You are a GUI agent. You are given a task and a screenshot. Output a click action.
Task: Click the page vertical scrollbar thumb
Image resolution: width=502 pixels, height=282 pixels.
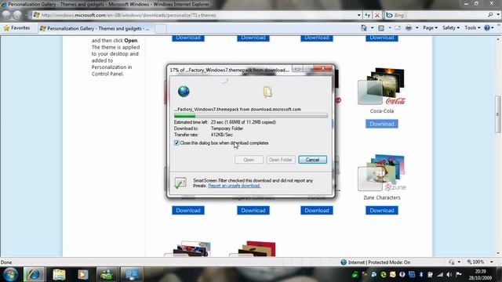pyautogui.click(x=498, y=114)
